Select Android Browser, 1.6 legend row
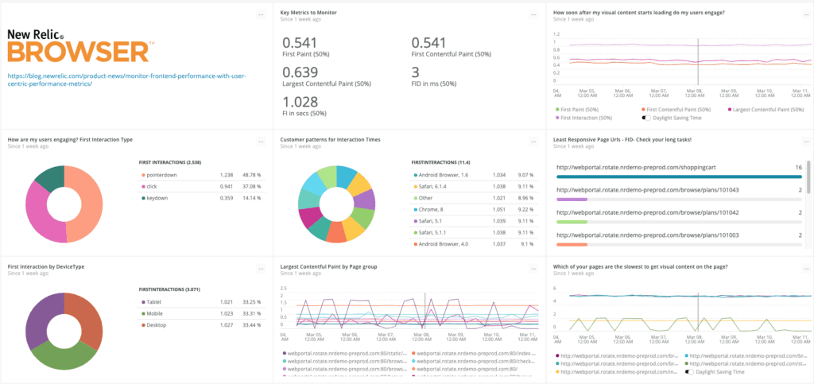The width and height of the screenshot is (814, 384). point(475,176)
